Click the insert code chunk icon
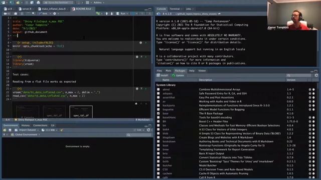Image resolution: width=321 pixels, height=180 pixels. (98, 13)
